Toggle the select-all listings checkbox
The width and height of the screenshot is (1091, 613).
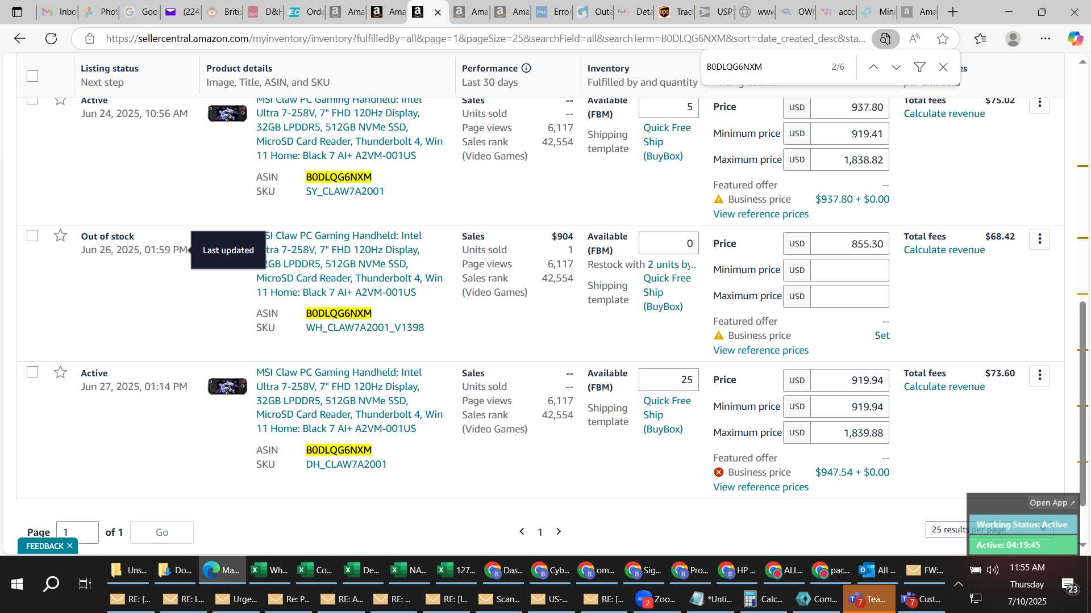(x=32, y=76)
